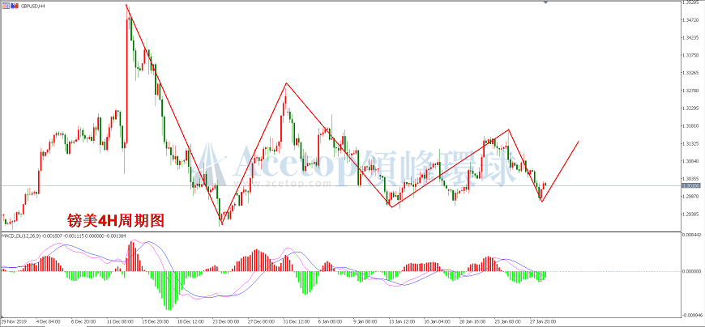705x327 pixels.
Task: Click the 0.008442 MACD scale label
Action: [693, 235]
